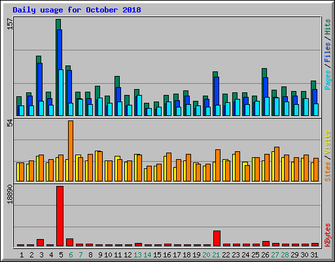
Task: Click the 18890 scale value on KBytes chart
Action: tap(10, 195)
